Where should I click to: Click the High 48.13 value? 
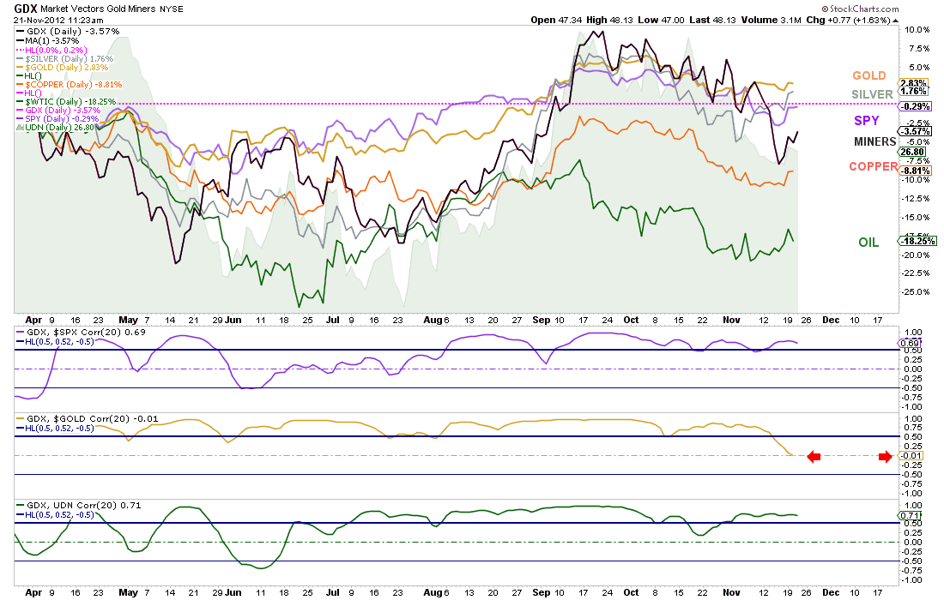pyautogui.click(x=609, y=20)
